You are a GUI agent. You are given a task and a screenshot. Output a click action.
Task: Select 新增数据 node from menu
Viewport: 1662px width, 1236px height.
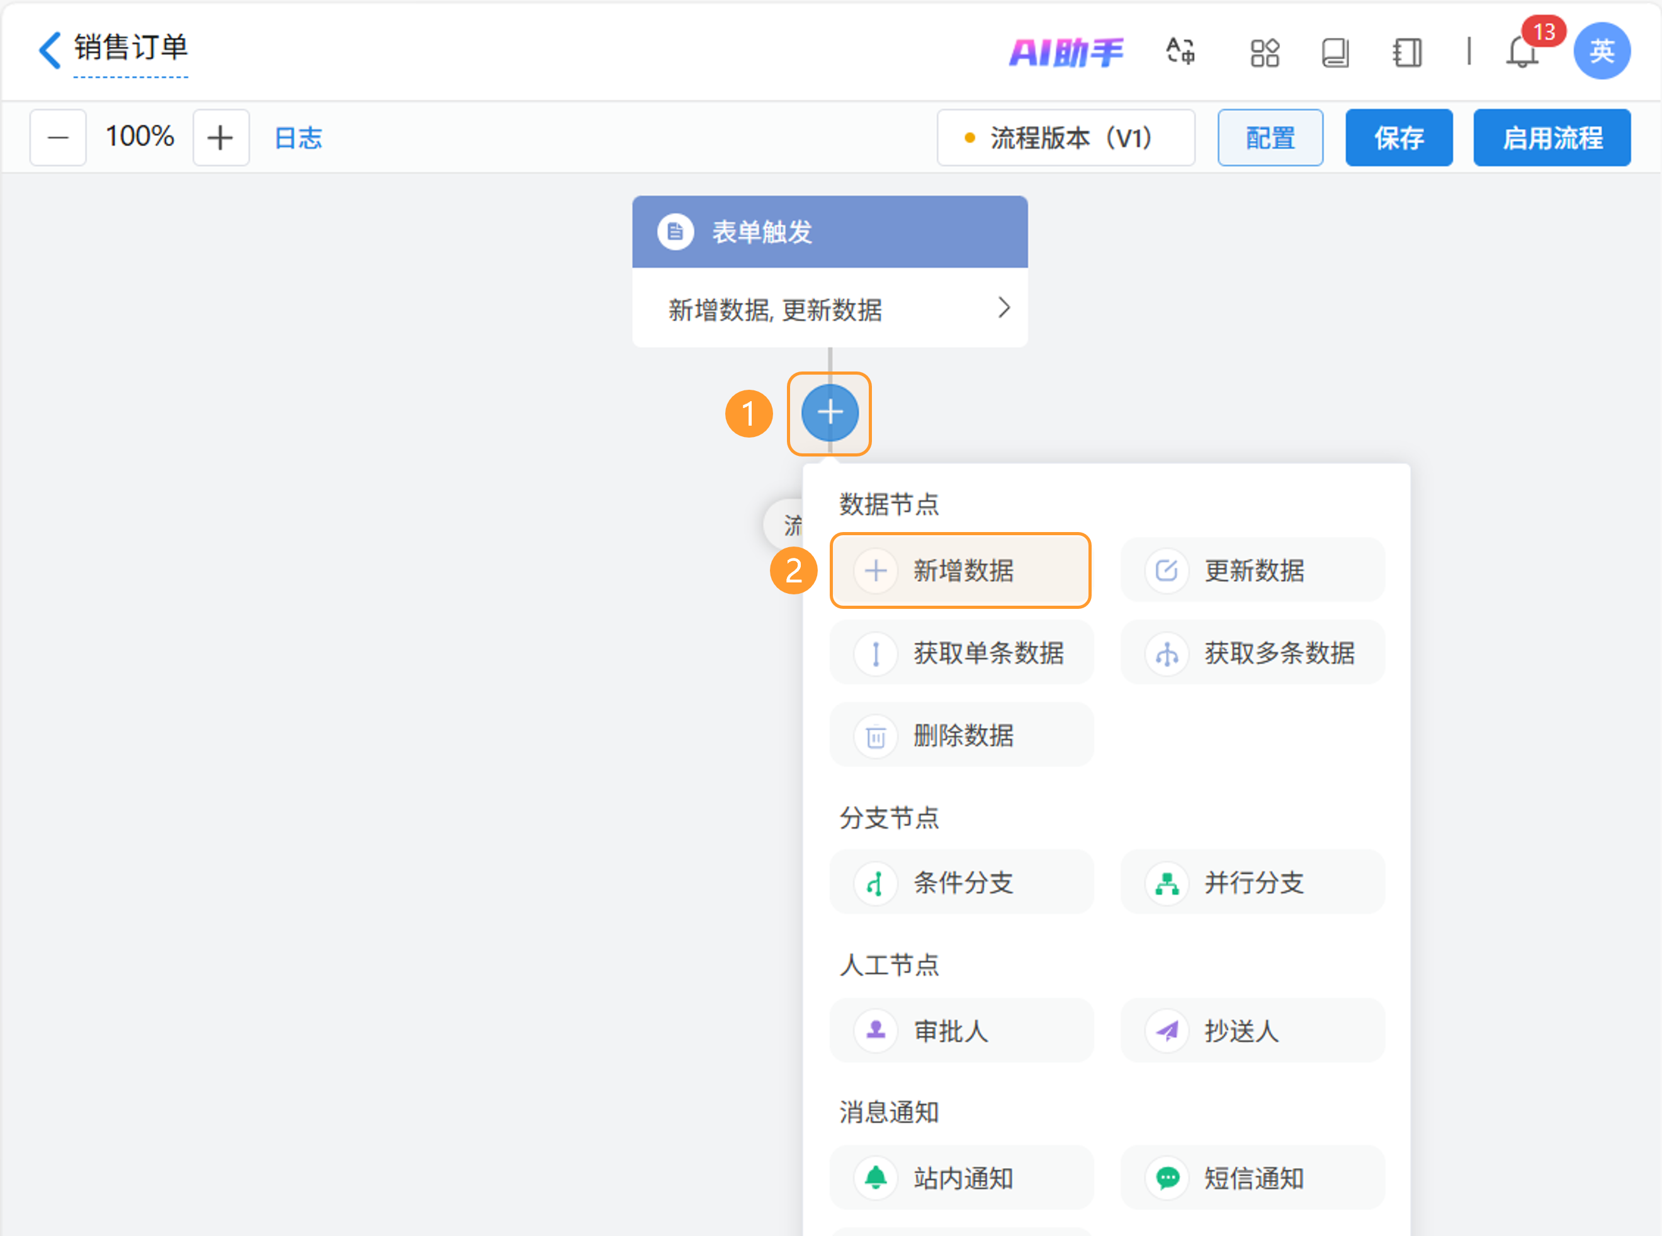point(961,570)
